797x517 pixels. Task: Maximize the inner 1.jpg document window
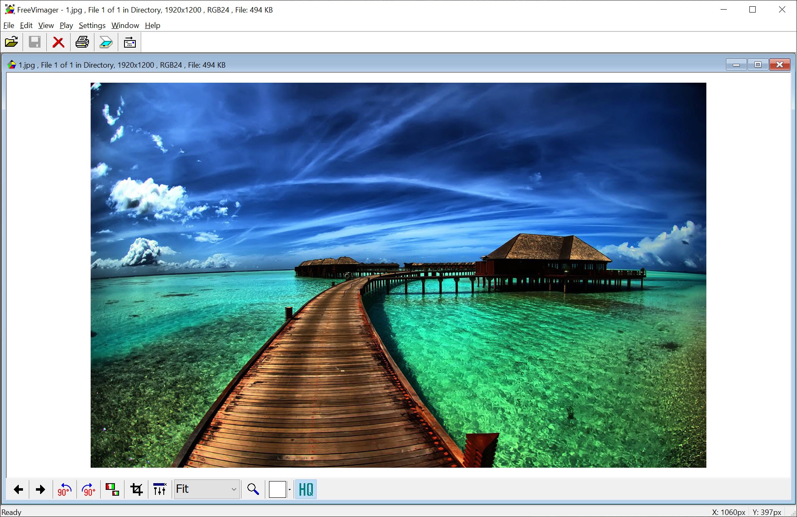click(x=758, y=65)
